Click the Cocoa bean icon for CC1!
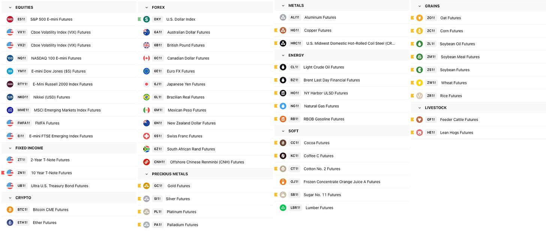This screenshot has height=234, width=546. coord(283,143)
